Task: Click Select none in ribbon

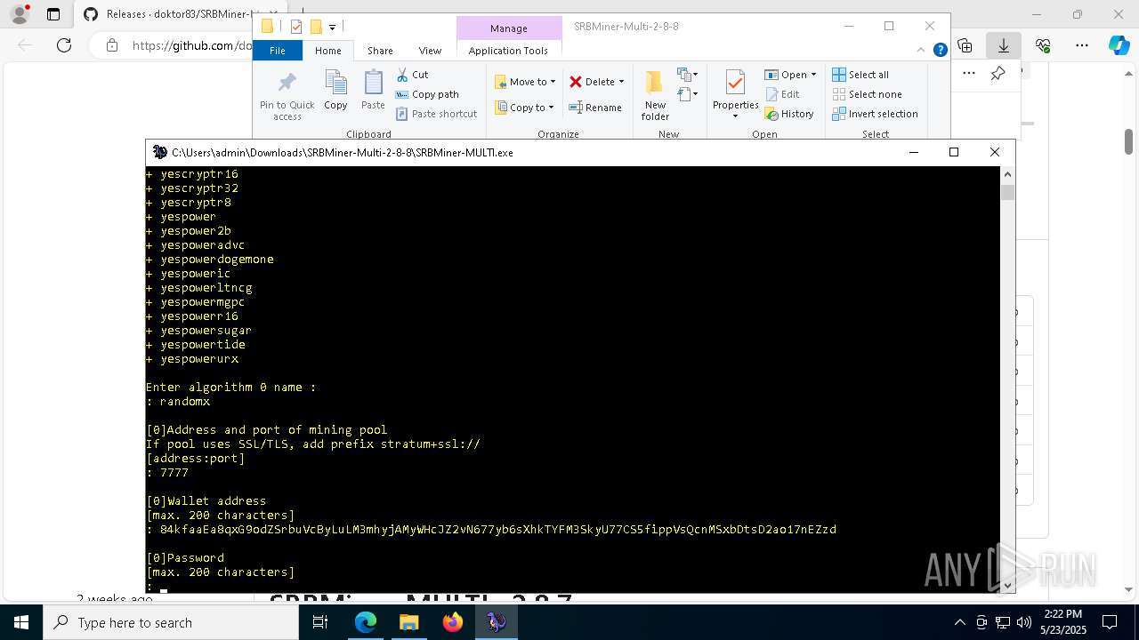Action: [x=867, y=94]
